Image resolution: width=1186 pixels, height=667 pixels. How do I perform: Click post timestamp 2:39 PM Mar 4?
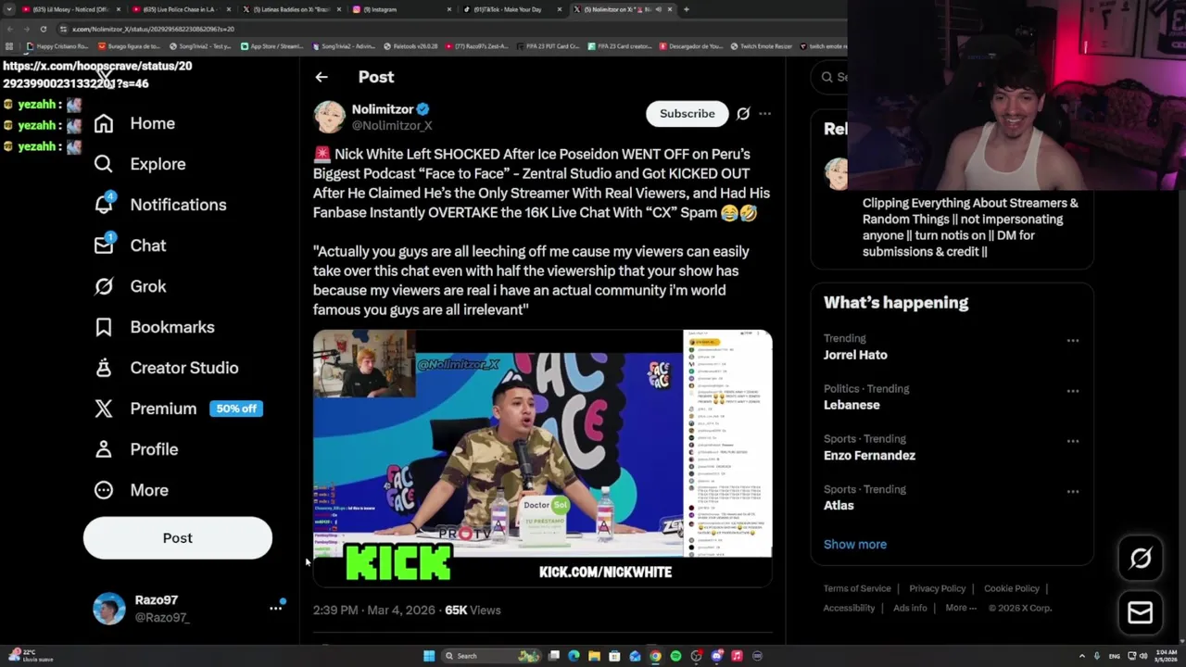[x=374, y=610]
